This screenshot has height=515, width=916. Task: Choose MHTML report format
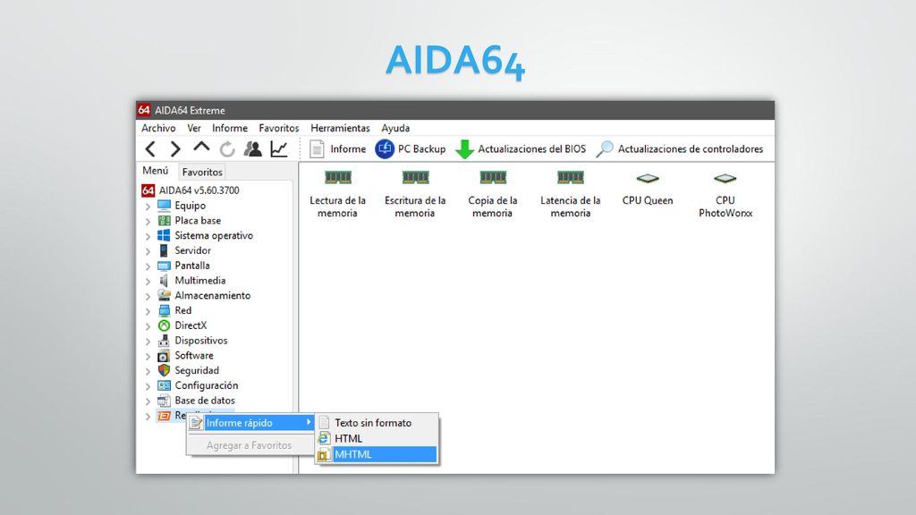point(377,454)
